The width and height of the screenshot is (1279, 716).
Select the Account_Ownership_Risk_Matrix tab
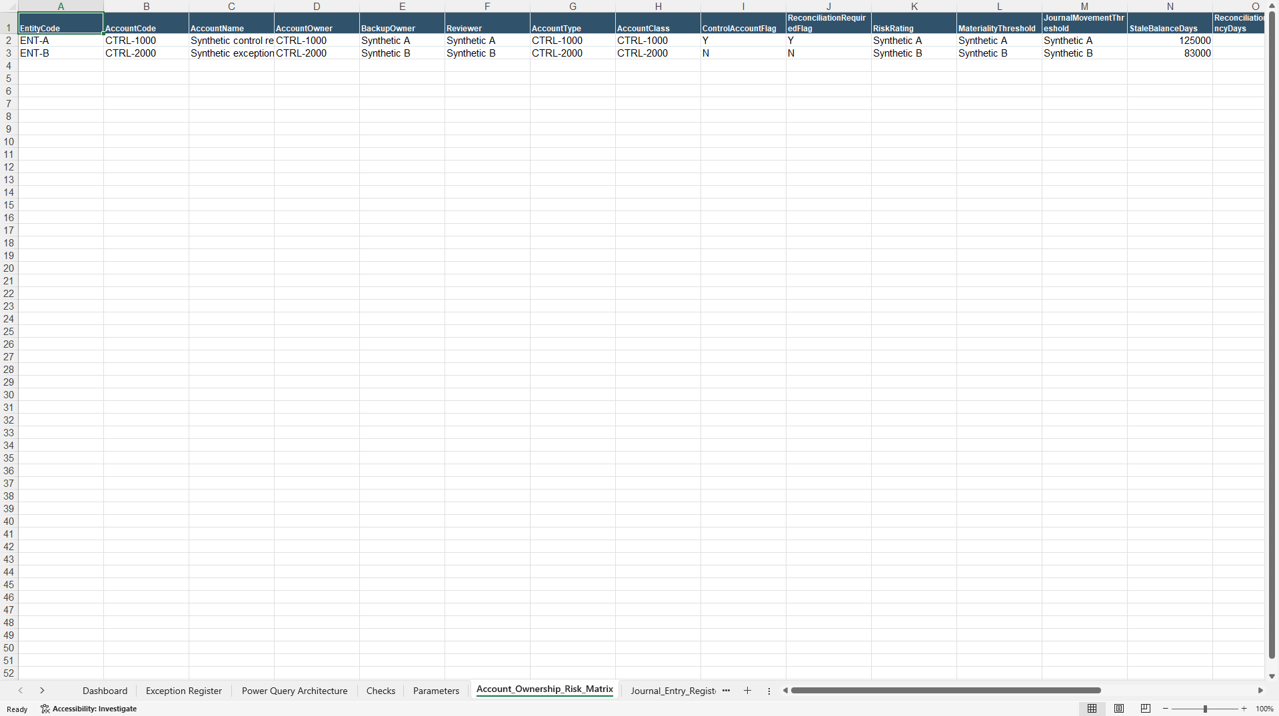tap(545, 689)
